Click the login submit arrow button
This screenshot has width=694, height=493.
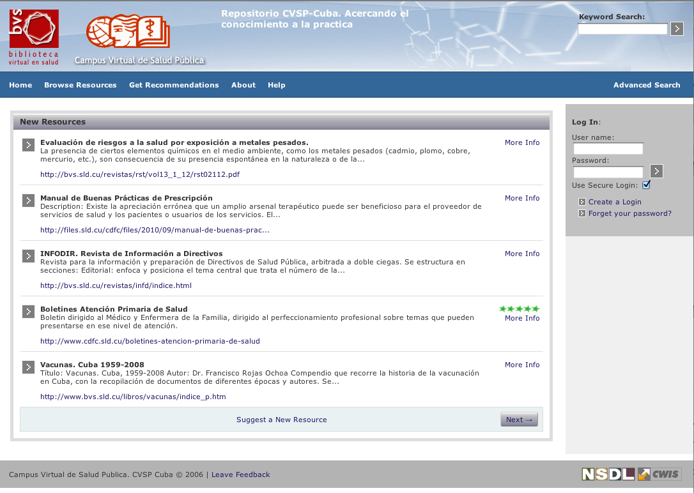click(x=656, y=171)
